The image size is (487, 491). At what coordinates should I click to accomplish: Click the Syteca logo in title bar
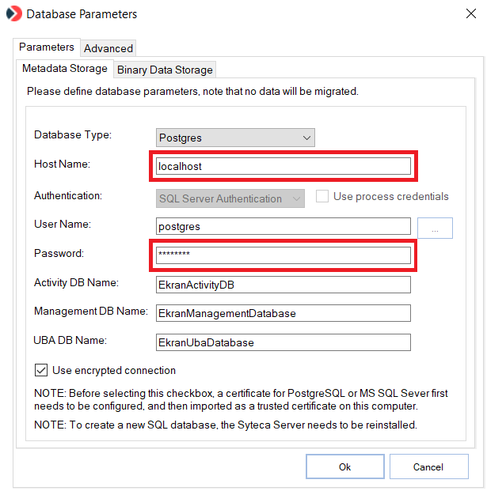pyautogui.click(x=13, y=14)
